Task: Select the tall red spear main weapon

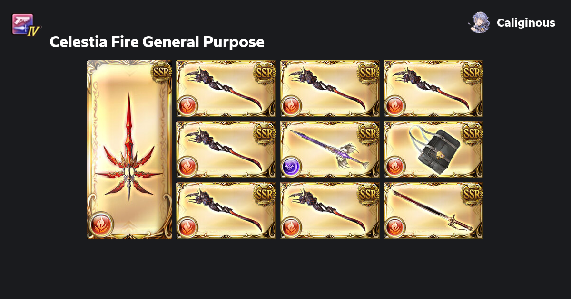Action: [129, 149]
